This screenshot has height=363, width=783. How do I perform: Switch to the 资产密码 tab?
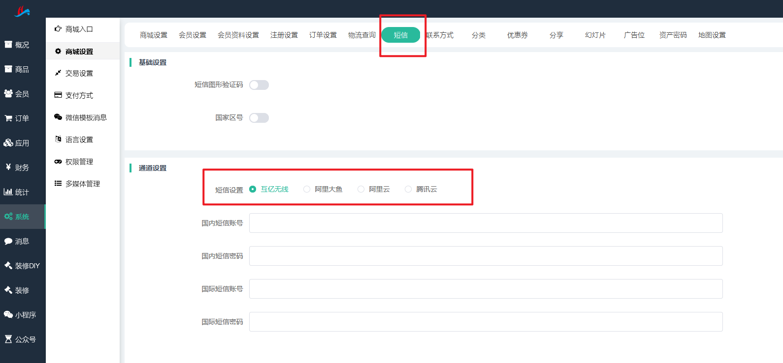[673, 35]
